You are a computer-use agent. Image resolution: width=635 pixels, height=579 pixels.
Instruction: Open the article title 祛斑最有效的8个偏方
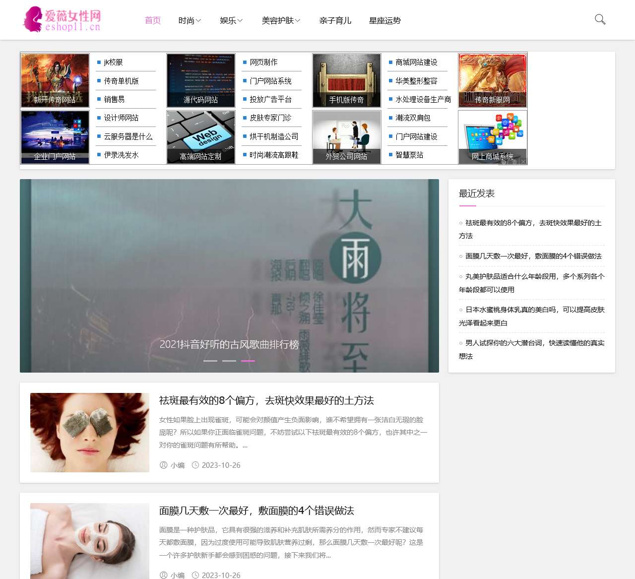coord(266,400)
